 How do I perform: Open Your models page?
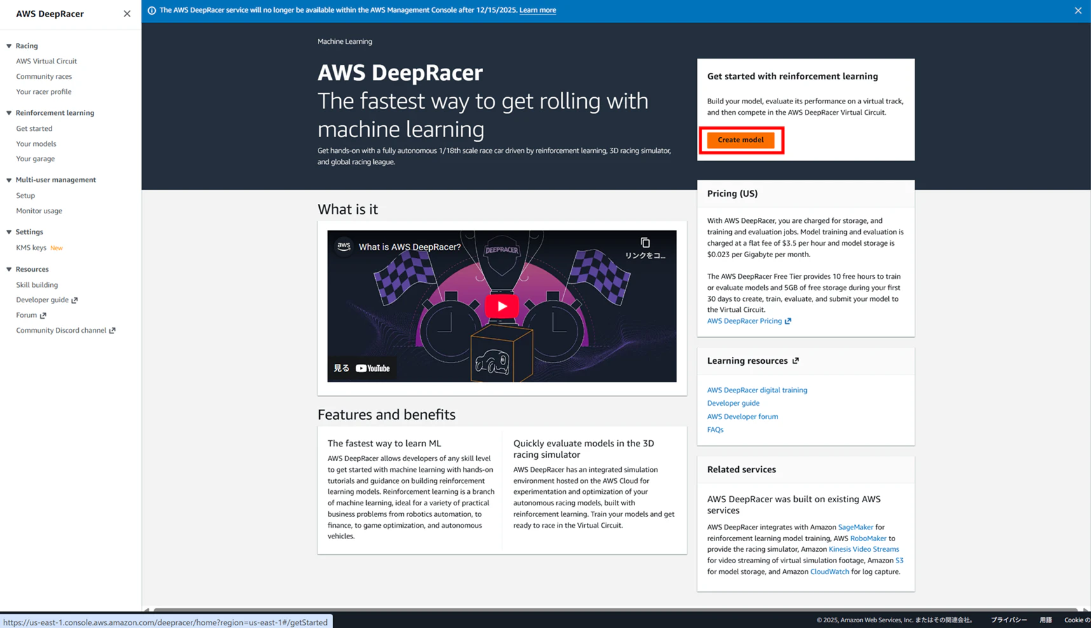point(36,144)
